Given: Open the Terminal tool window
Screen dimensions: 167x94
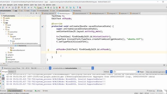Looking at the screenshot, I should point(3,91).
